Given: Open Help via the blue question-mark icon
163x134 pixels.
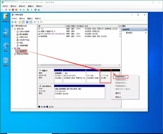Looking at the screenshot, I should 27,22.
